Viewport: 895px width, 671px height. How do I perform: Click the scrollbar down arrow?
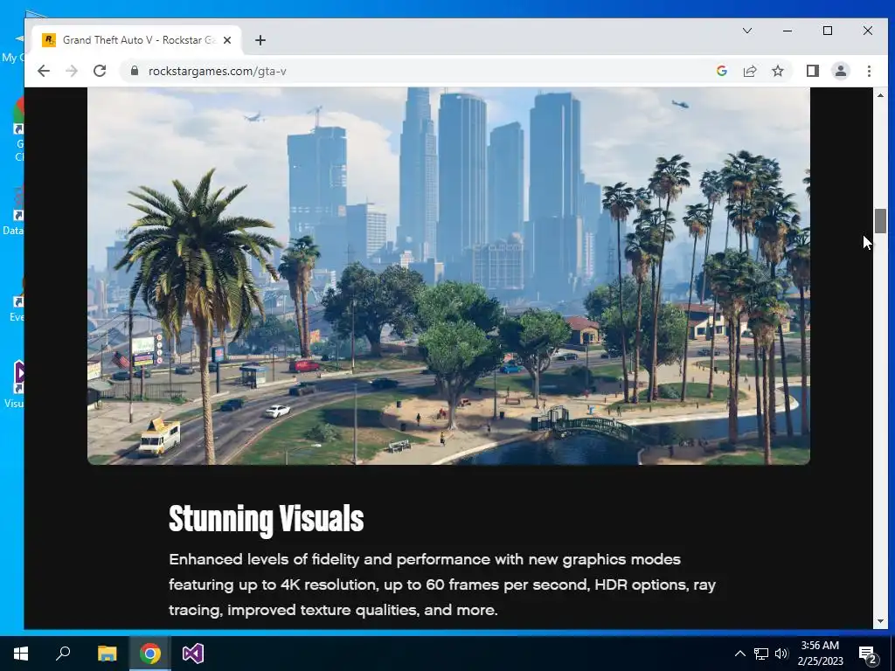880,621
